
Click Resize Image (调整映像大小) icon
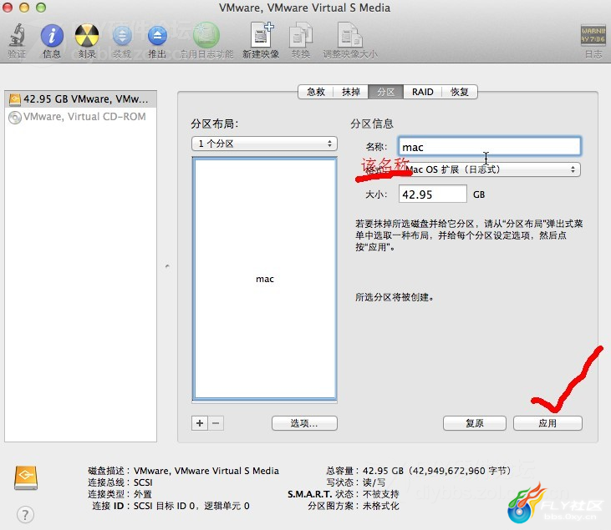tap(350, 35)
